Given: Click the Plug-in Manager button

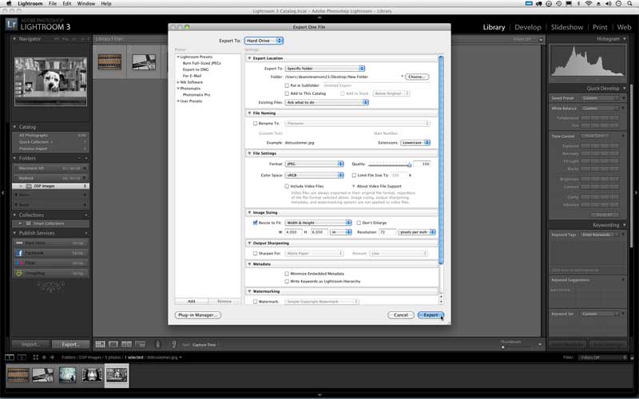Looking at the screenshot, I should click(197, 315).
